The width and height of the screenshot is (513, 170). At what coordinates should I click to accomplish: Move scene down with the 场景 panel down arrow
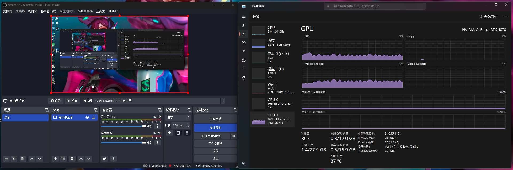(x=40, y=159)
